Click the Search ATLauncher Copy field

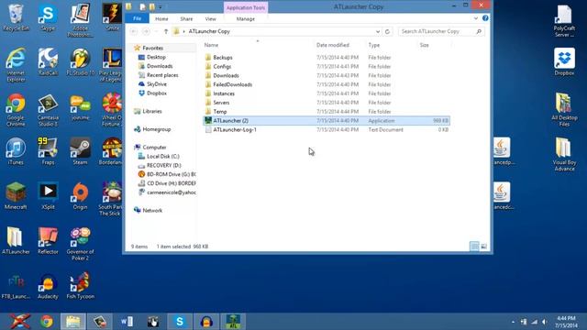pos(441,31)
